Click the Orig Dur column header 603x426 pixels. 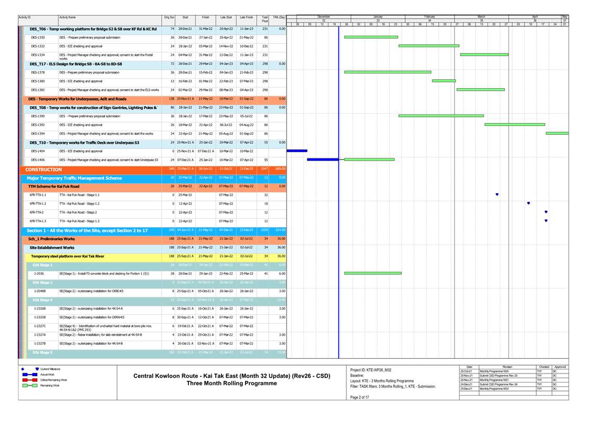pyautogui.click(x=169, y=17)
